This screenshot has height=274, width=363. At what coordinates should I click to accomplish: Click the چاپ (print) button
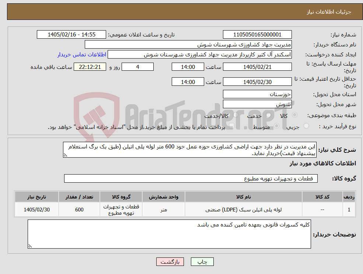point(202,262)
